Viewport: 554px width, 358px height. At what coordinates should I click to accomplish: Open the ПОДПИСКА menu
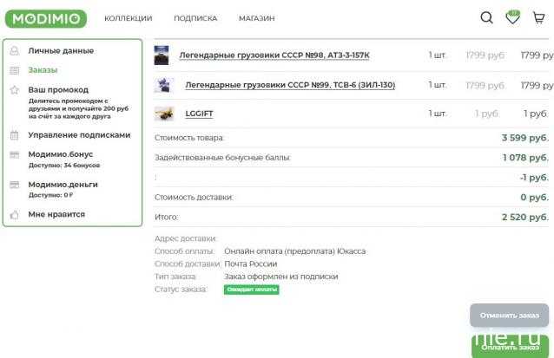click(x=195, y=18)
